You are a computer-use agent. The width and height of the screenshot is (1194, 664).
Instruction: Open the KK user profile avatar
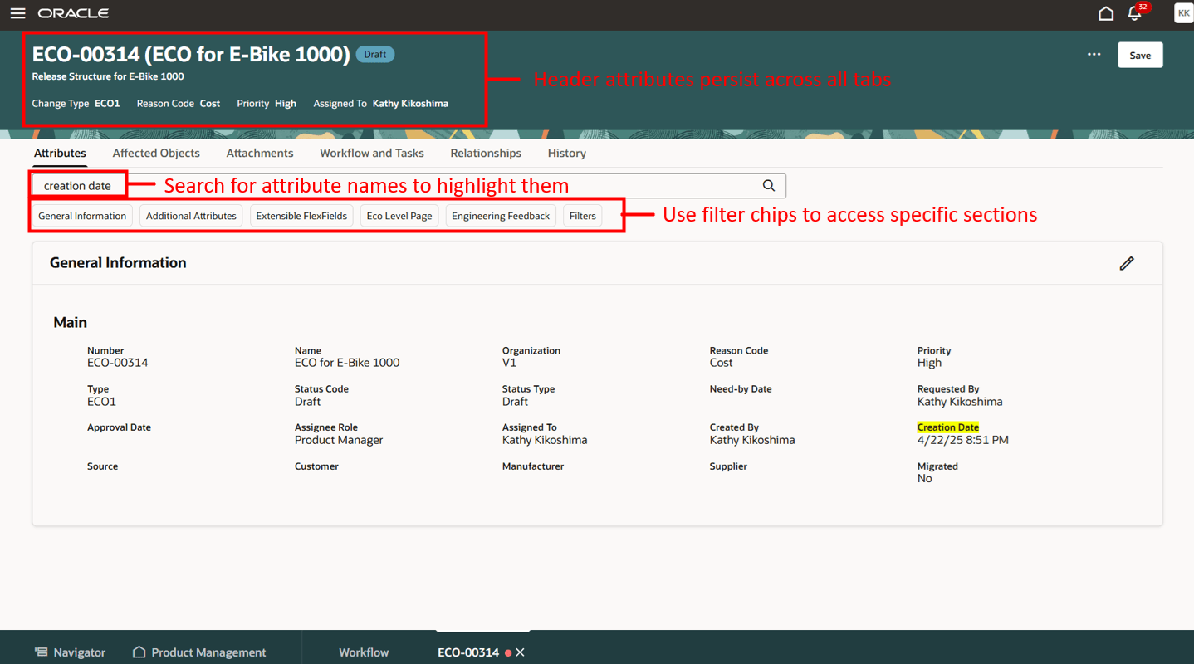pos(1183,13)
